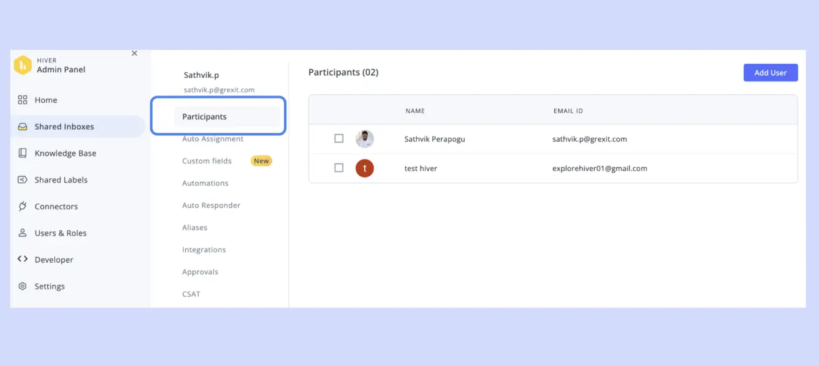
Task: Navigate to Connectors
Action: tap(56, 206)
